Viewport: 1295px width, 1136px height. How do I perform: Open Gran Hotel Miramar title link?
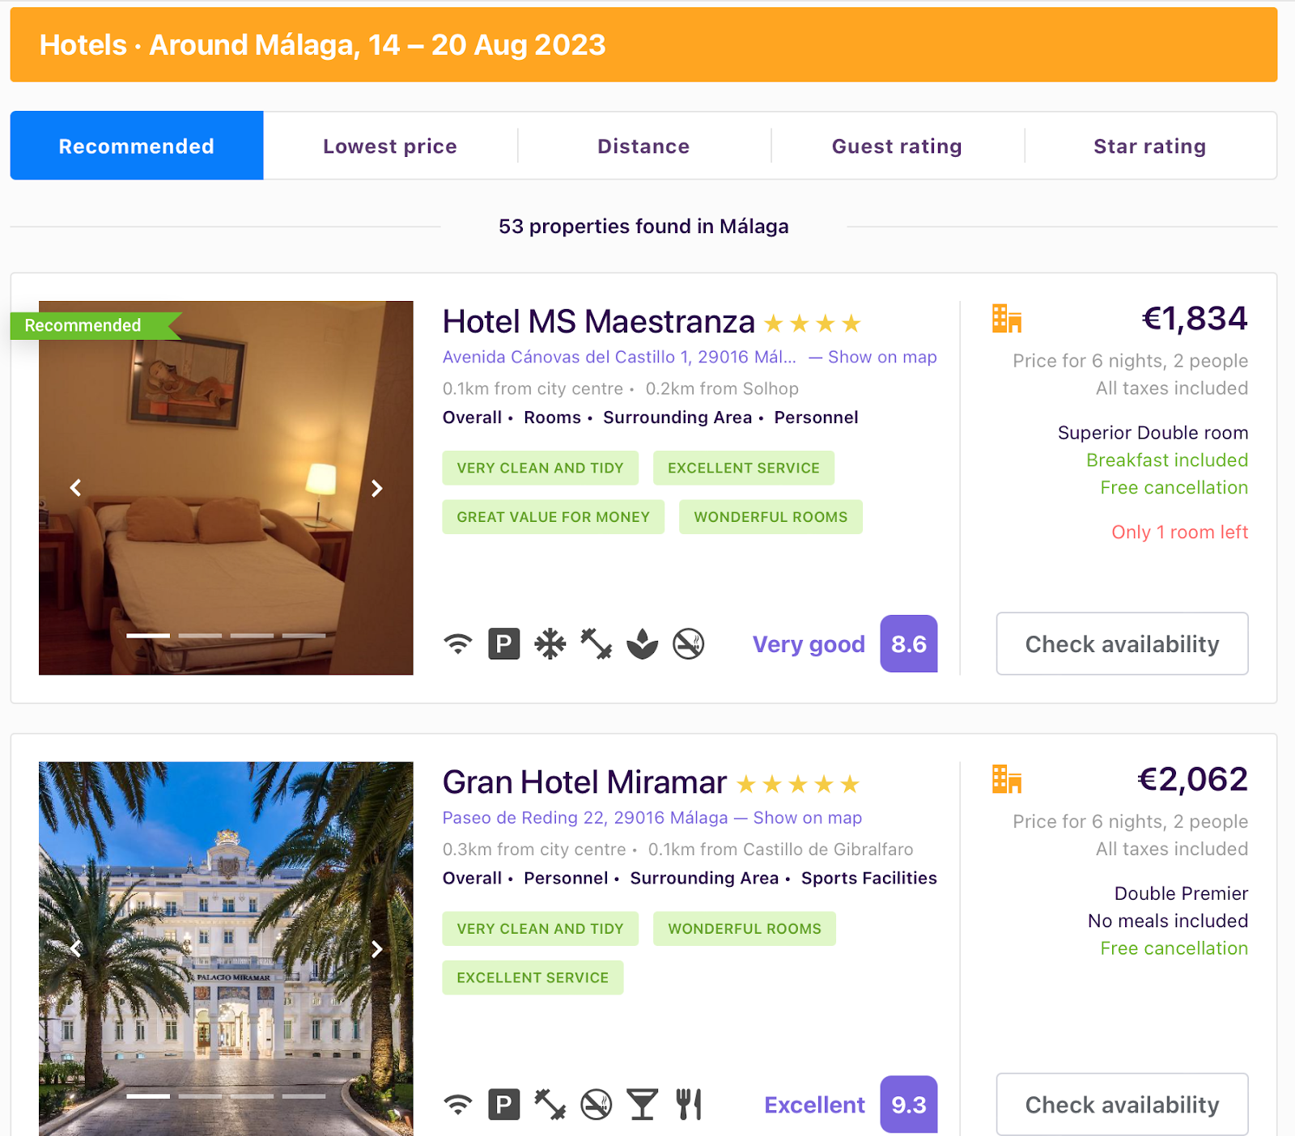pyautogui.click(x=584, y=782)
